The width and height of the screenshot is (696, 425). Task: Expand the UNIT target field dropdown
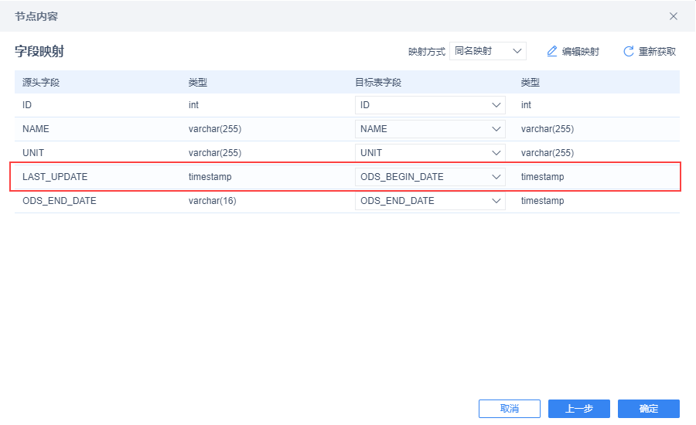[430, 153]
